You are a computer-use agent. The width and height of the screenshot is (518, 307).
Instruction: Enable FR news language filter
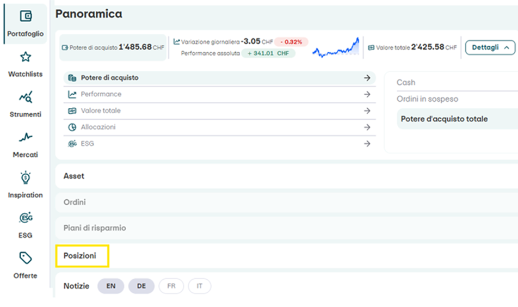[x=171, y=286]
